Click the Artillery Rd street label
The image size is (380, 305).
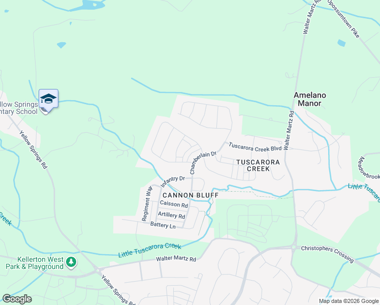[172, 215]
